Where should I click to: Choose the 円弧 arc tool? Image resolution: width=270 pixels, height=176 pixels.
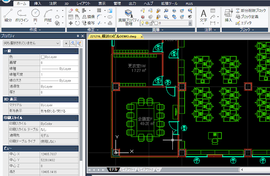(48, 16)
